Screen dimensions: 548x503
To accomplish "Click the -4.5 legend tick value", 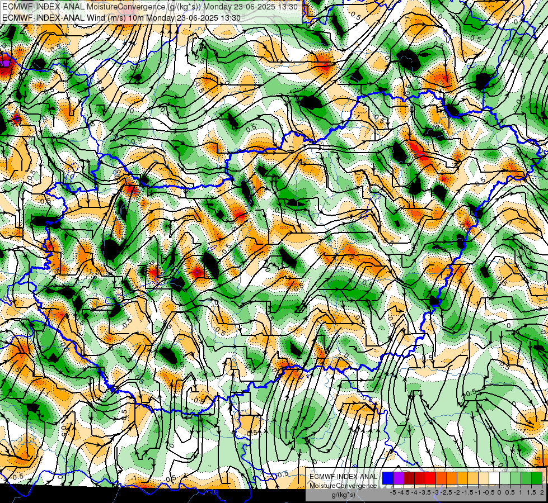I will click(x=404, y=492).
